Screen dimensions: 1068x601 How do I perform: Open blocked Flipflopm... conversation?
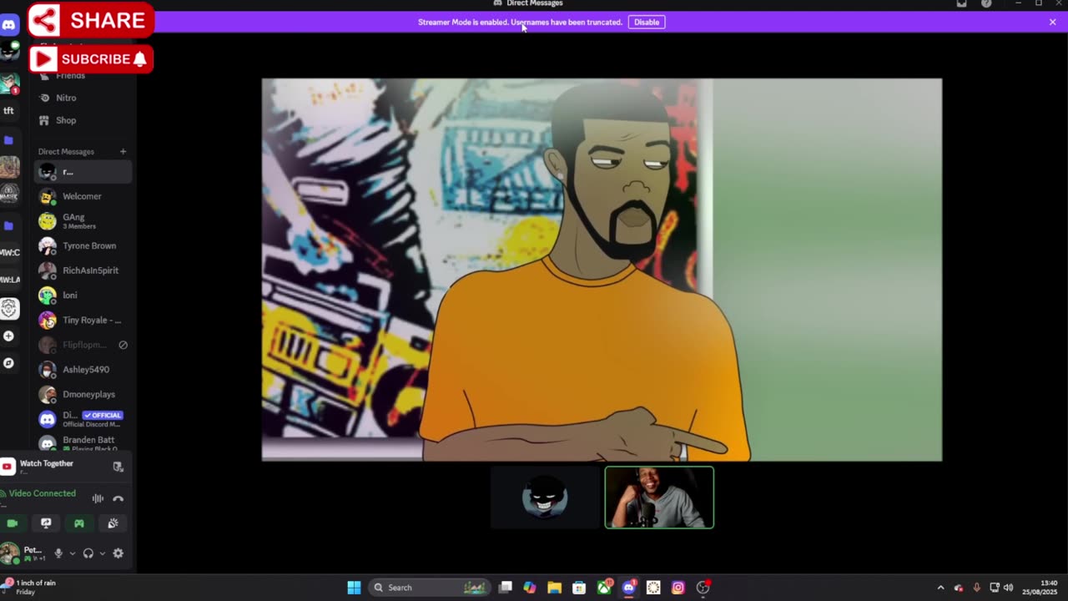[83, 345]
